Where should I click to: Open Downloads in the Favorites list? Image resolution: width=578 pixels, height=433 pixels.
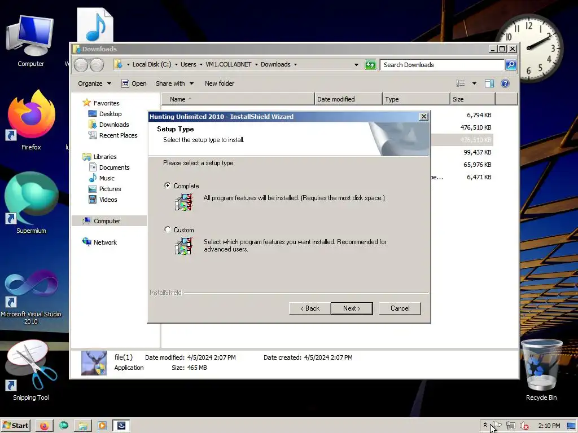point(114,125)
